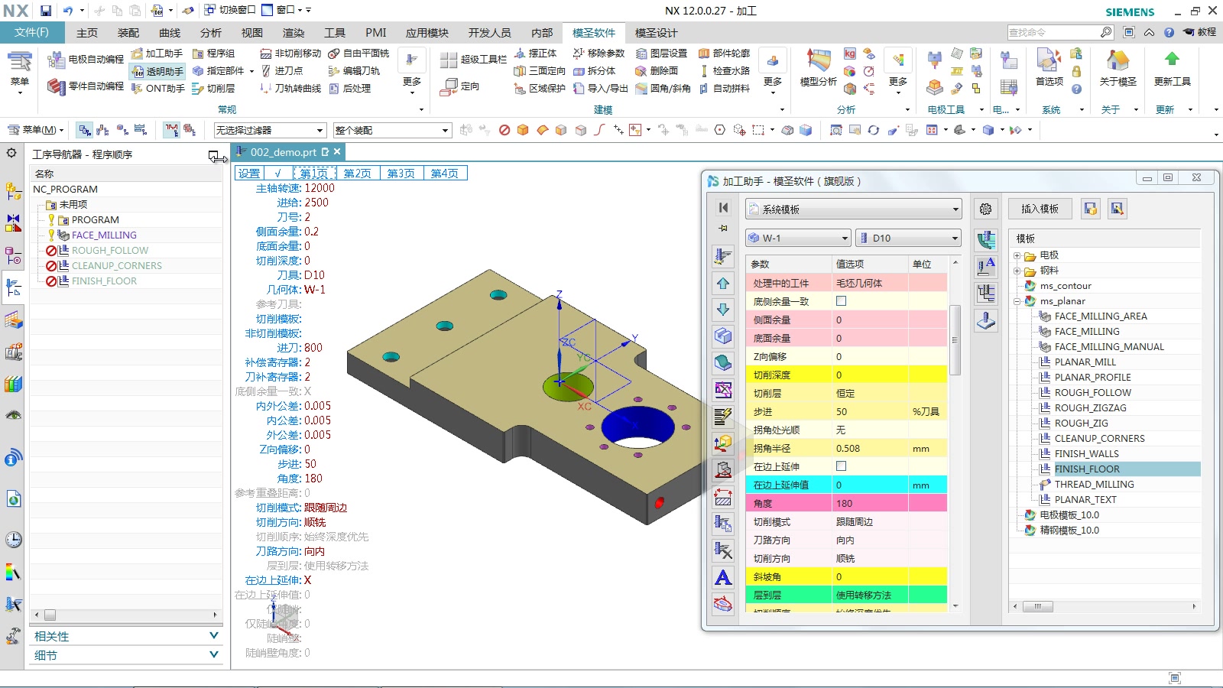Select FACE_MILLING in the operation navigator
Viewport: 1223px width, 688px height.
(x=104, y=235)
